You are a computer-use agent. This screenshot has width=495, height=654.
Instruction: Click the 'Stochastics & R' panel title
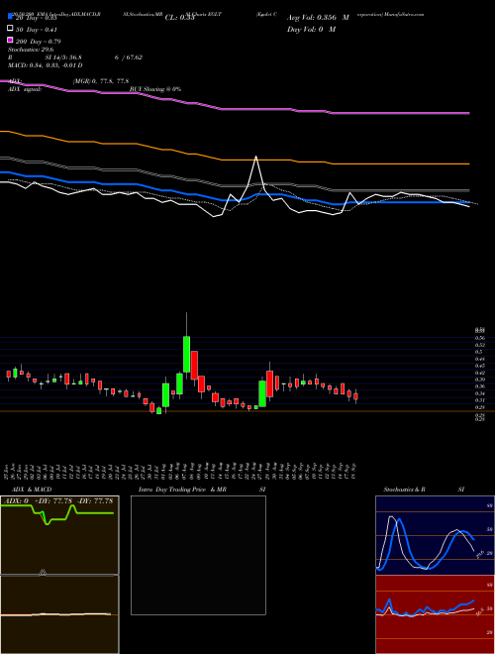(x=404, y=490)
